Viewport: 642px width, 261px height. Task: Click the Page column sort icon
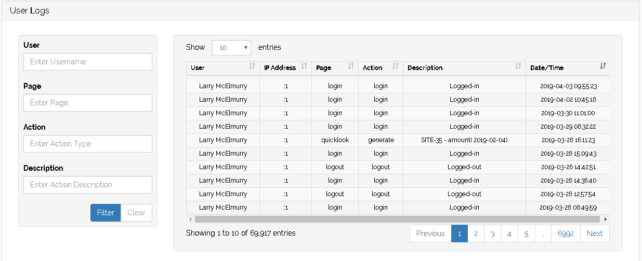pyautogui.click(x=351, y=66)
